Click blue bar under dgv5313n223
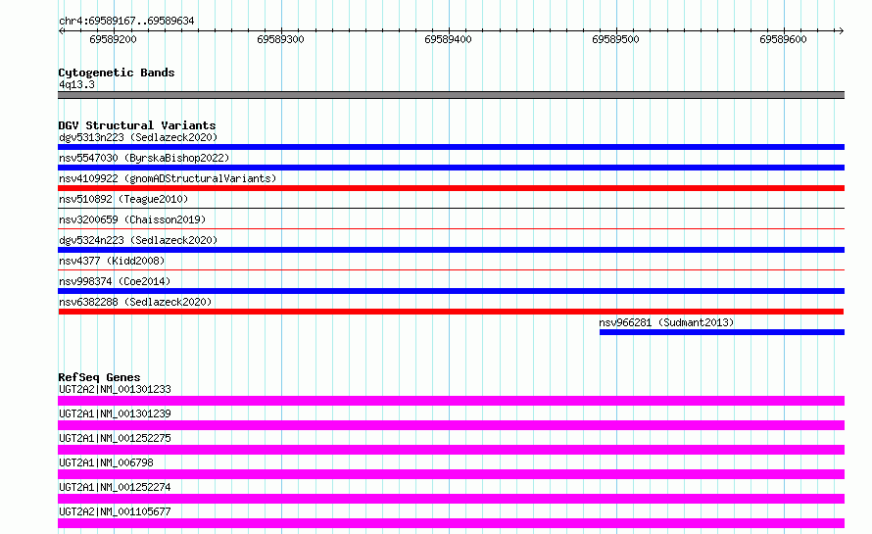Screen dimensions: 872x534 (x=451, y=147)
